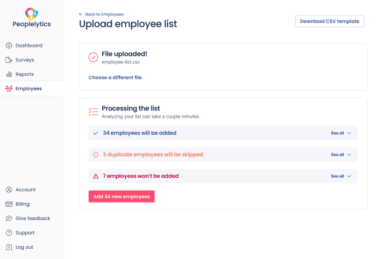Click the Reports bar chart icon
Screen dimensions: 379x259
tap(9, 74)
